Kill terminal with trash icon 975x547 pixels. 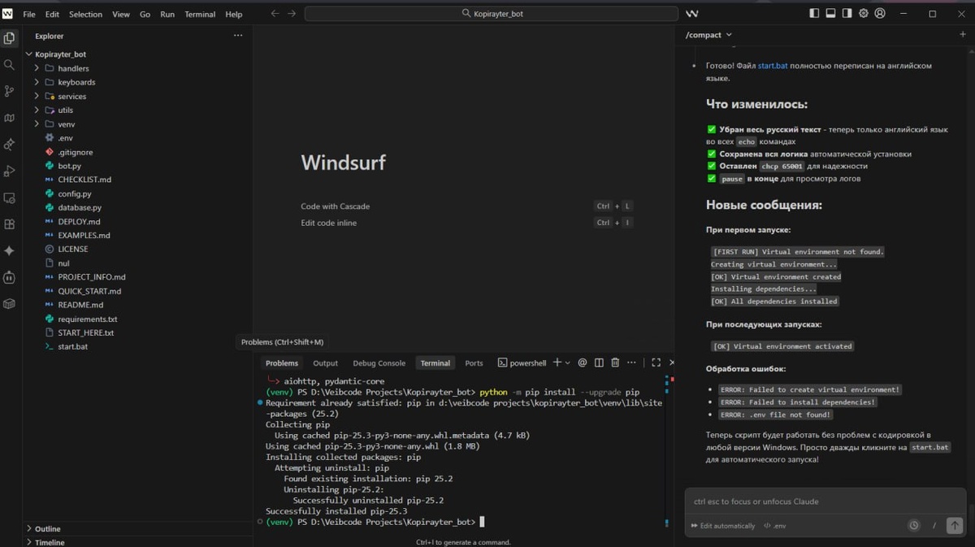[x=615, y=363]
